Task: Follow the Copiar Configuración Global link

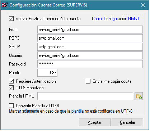Action: coord(116,19)
